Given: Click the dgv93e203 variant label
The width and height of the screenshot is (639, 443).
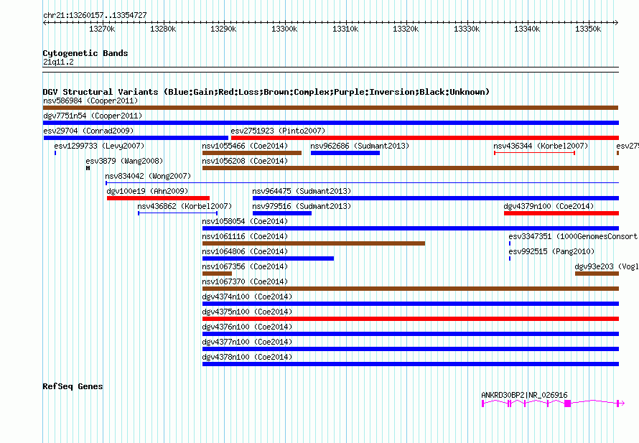Looking at the screenshot, I should coord(607,266).
